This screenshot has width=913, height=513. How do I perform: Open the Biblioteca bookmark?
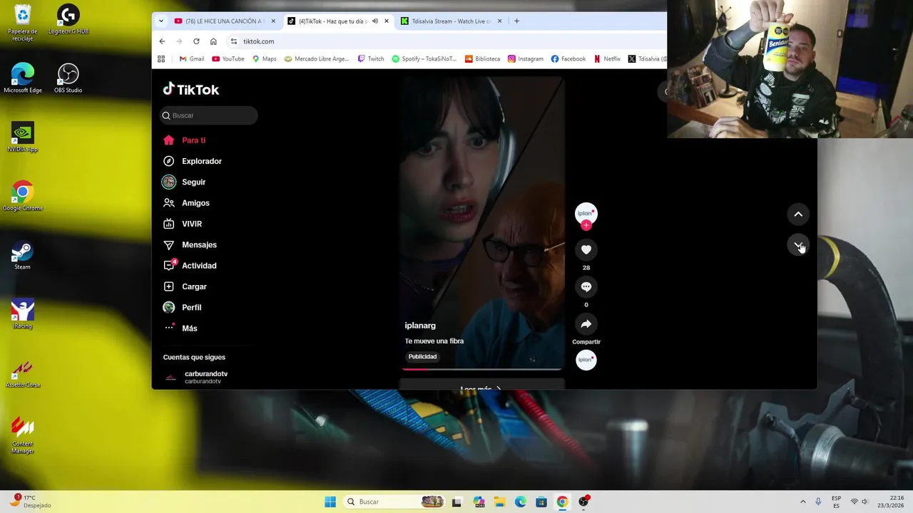pos(483,59)
